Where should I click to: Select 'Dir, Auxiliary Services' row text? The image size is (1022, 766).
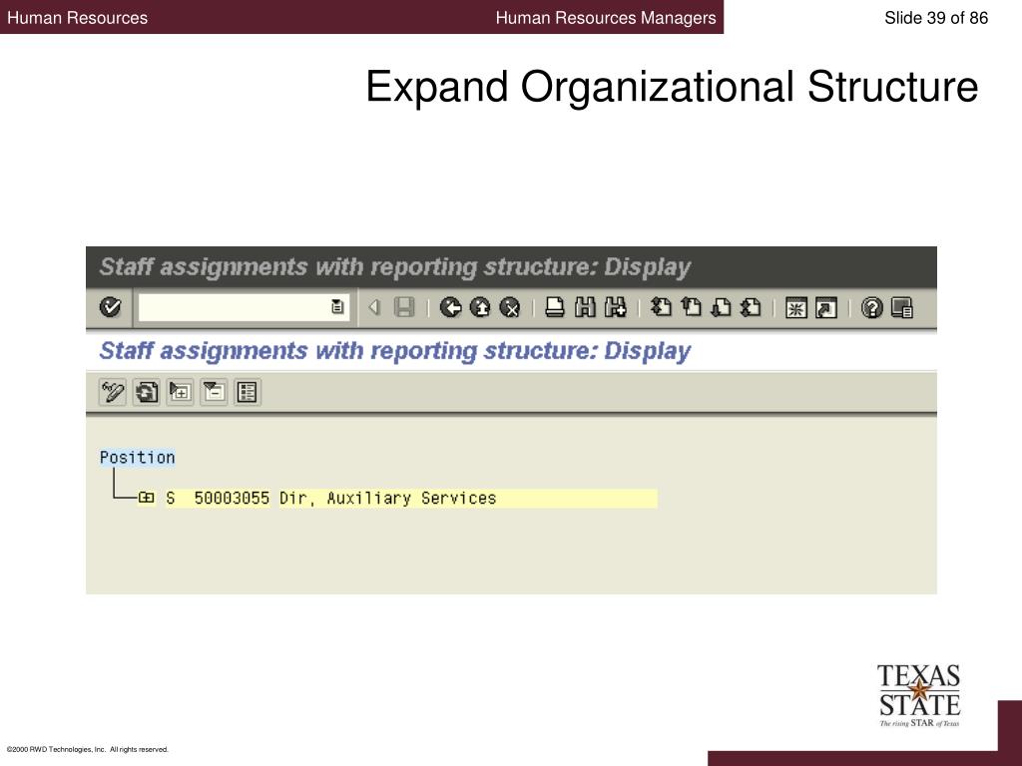(388, 499)
